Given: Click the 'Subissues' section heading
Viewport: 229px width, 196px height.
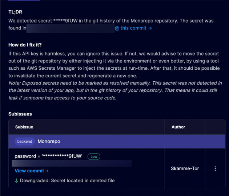Looking at the screenshot, I should (20, 114).
